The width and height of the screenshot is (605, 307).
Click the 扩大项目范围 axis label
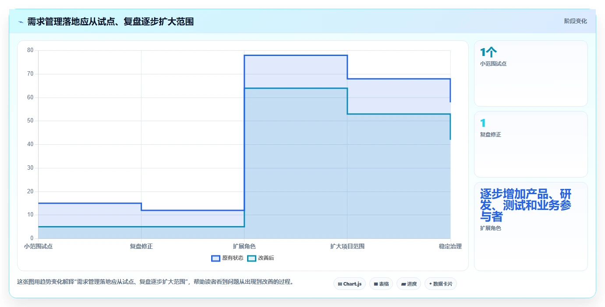point(347,246)
